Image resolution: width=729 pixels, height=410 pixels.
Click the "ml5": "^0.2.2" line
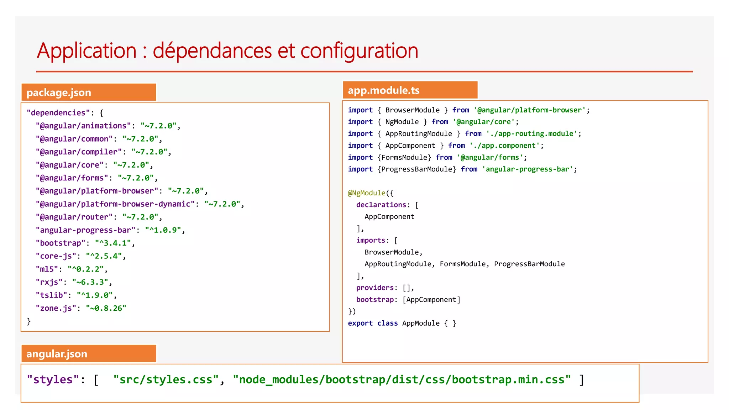coord(72,269)
